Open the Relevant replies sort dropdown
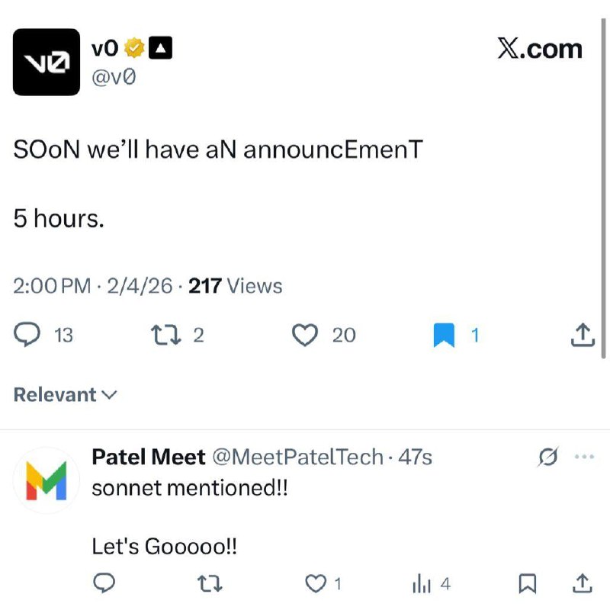This screenshot has height=610, width=610. [64, 394]
